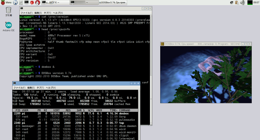Viewport: 260px width, 140px height.
Task: Minimize the back terminal window
Action: (x=143, y=8)
